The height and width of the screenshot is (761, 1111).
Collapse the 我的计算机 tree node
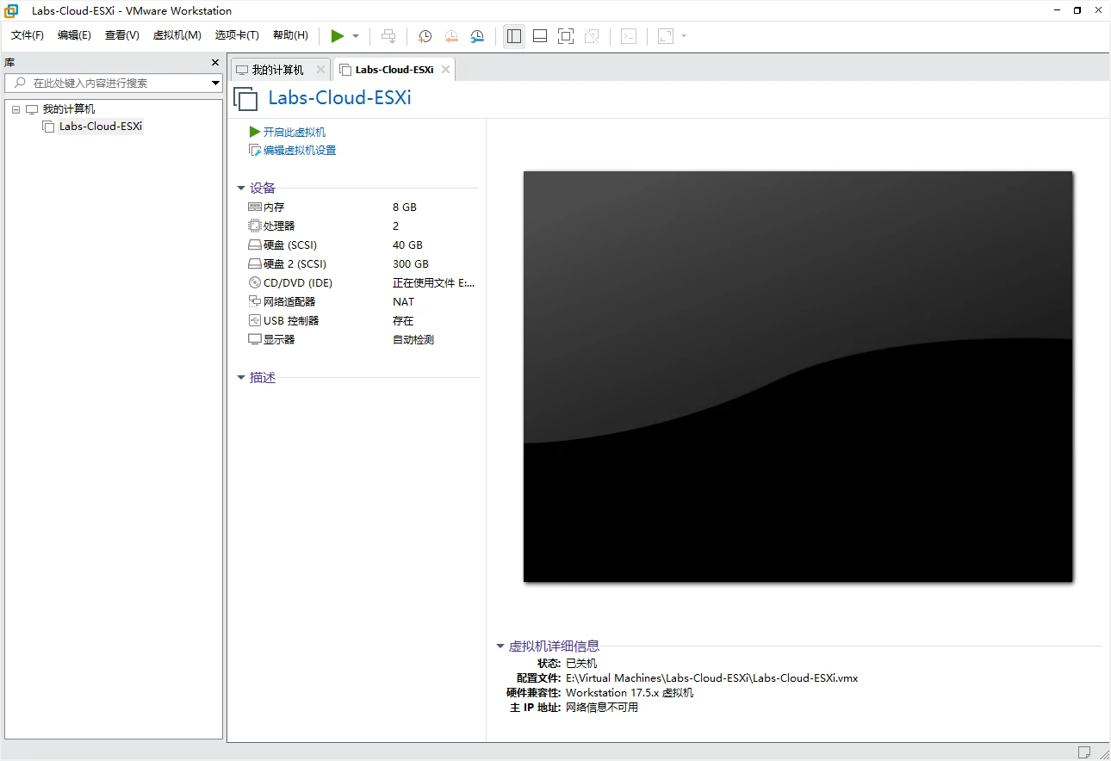click(16, 109)
